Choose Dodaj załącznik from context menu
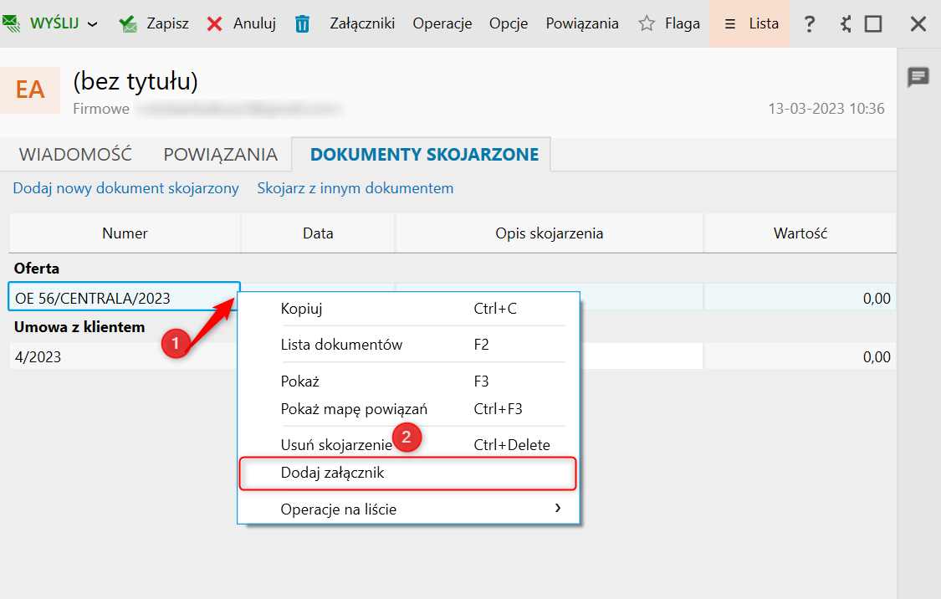This screenshot has width=941, height=599. point(408,473)
